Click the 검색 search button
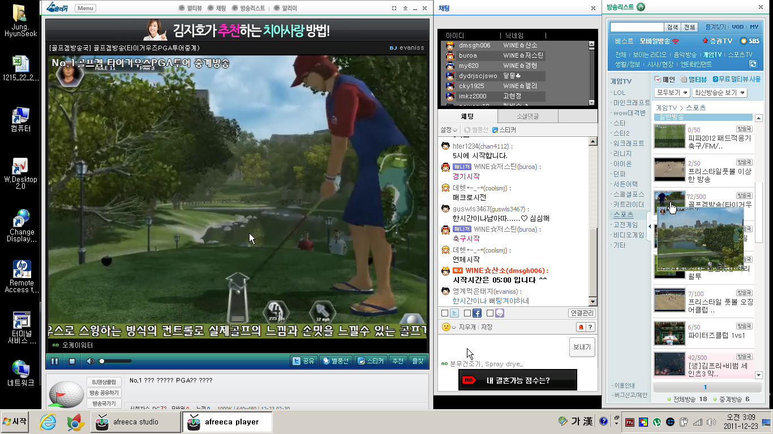Image resolution: width=773 pixels, height=434 pixels. point(672,27)
